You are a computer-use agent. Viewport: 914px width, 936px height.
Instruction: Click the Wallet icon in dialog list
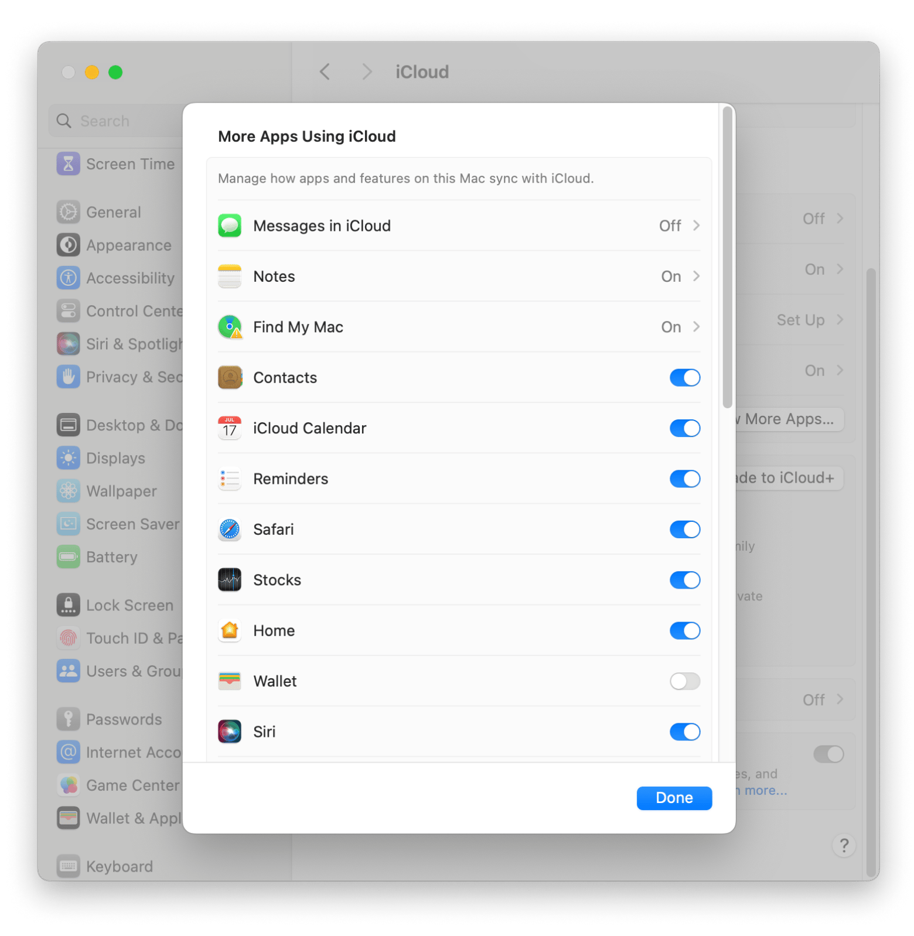pyautogui.click(x=229, y=681)
